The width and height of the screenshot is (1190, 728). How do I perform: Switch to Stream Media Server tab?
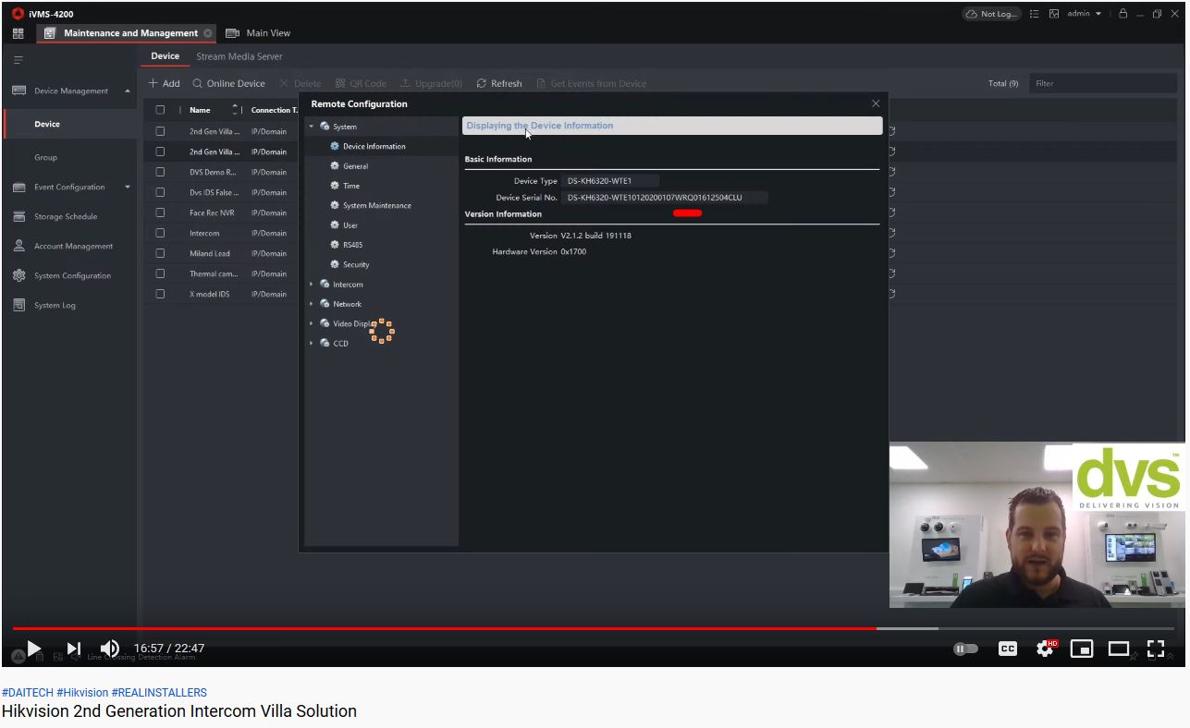point(239,56)
